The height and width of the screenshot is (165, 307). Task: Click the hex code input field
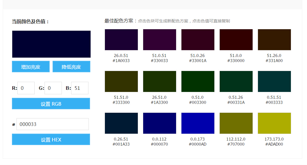[x=53, y=124]
